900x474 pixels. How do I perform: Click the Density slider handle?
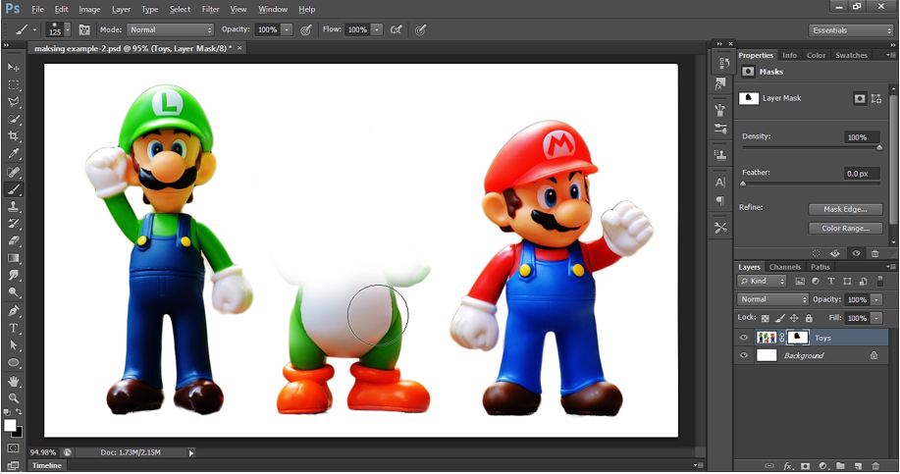coord(878,148)
